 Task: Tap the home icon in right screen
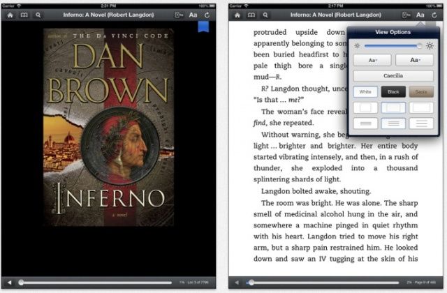click(x=237, y=15)
